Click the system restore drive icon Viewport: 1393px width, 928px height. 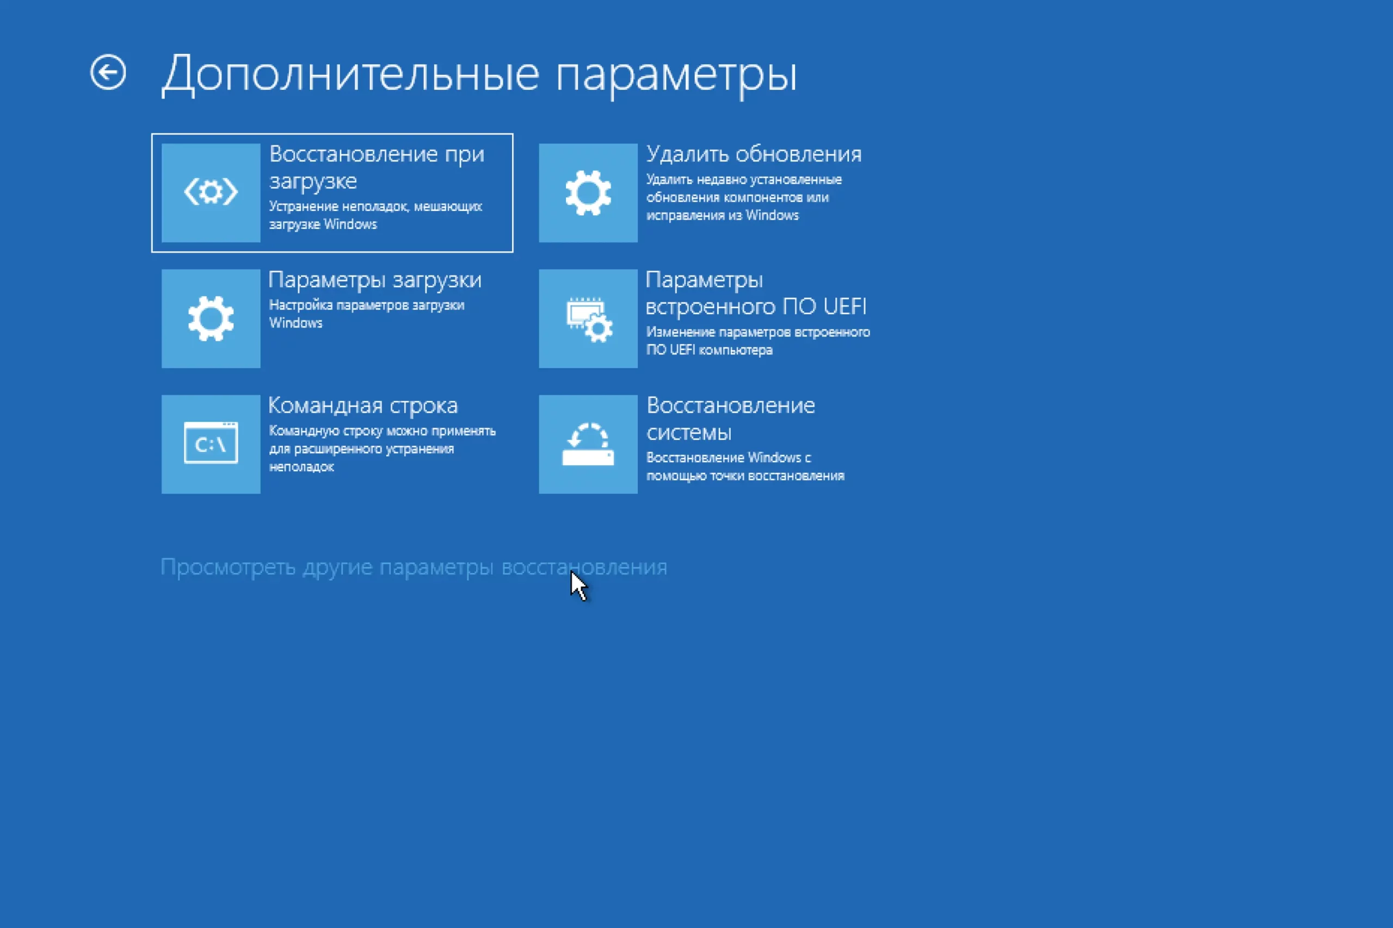588,444
